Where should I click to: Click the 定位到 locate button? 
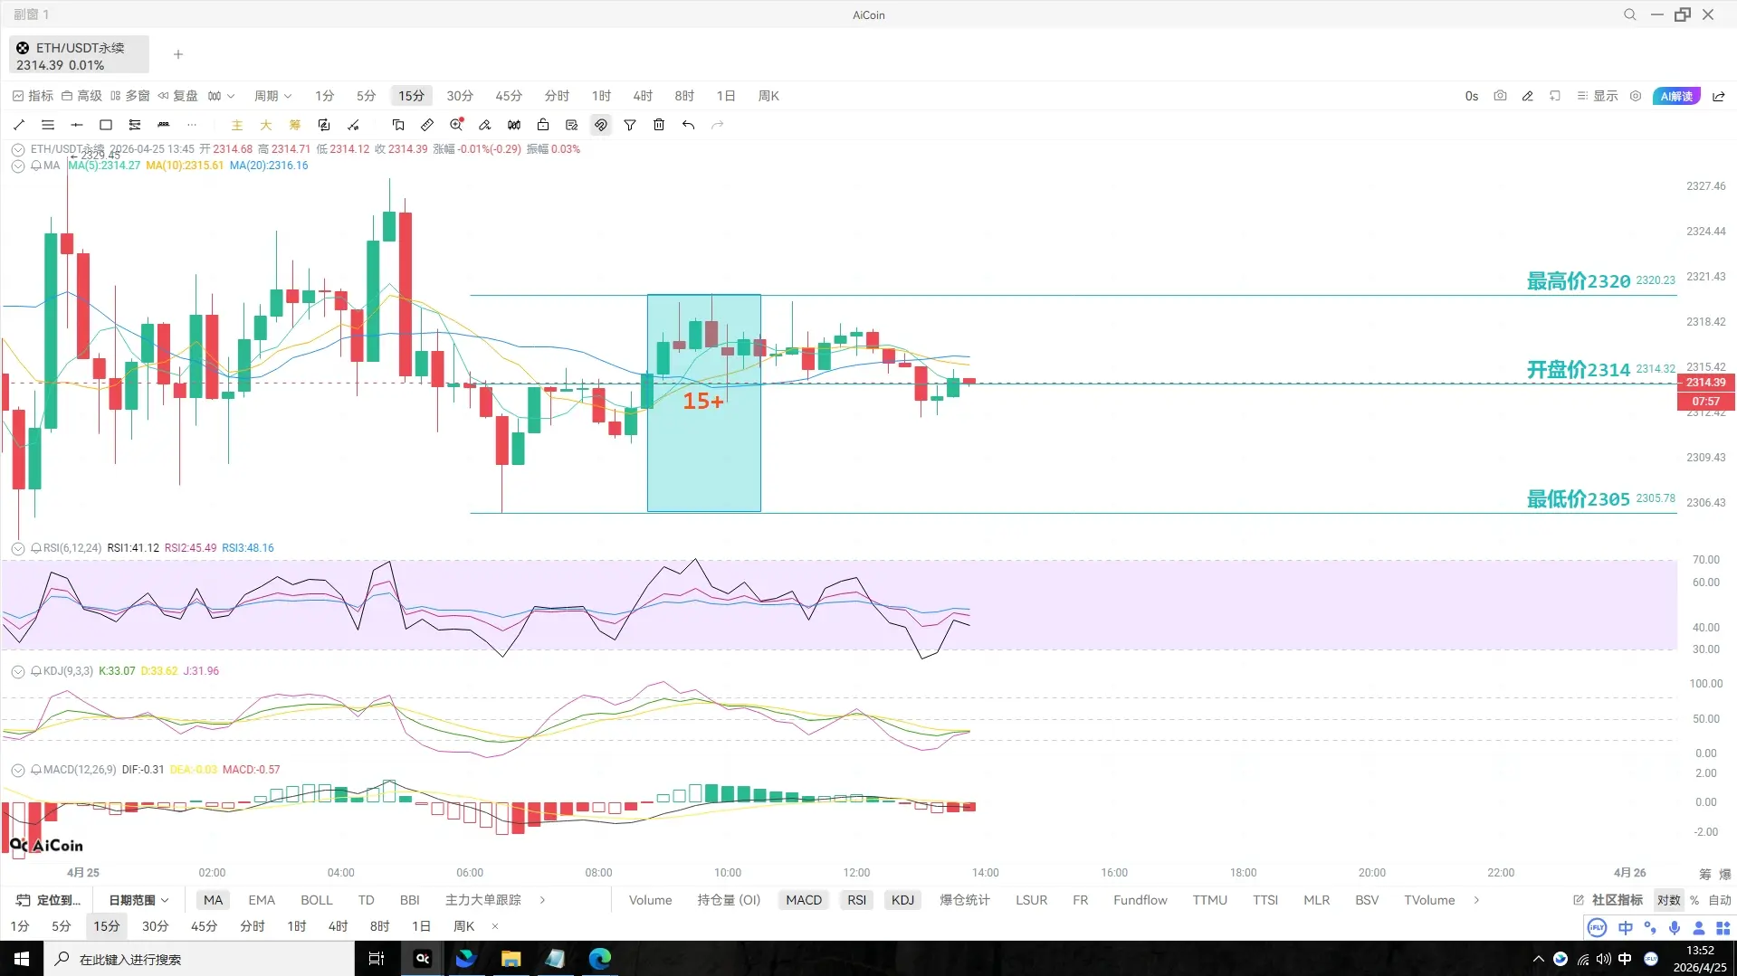49,900
